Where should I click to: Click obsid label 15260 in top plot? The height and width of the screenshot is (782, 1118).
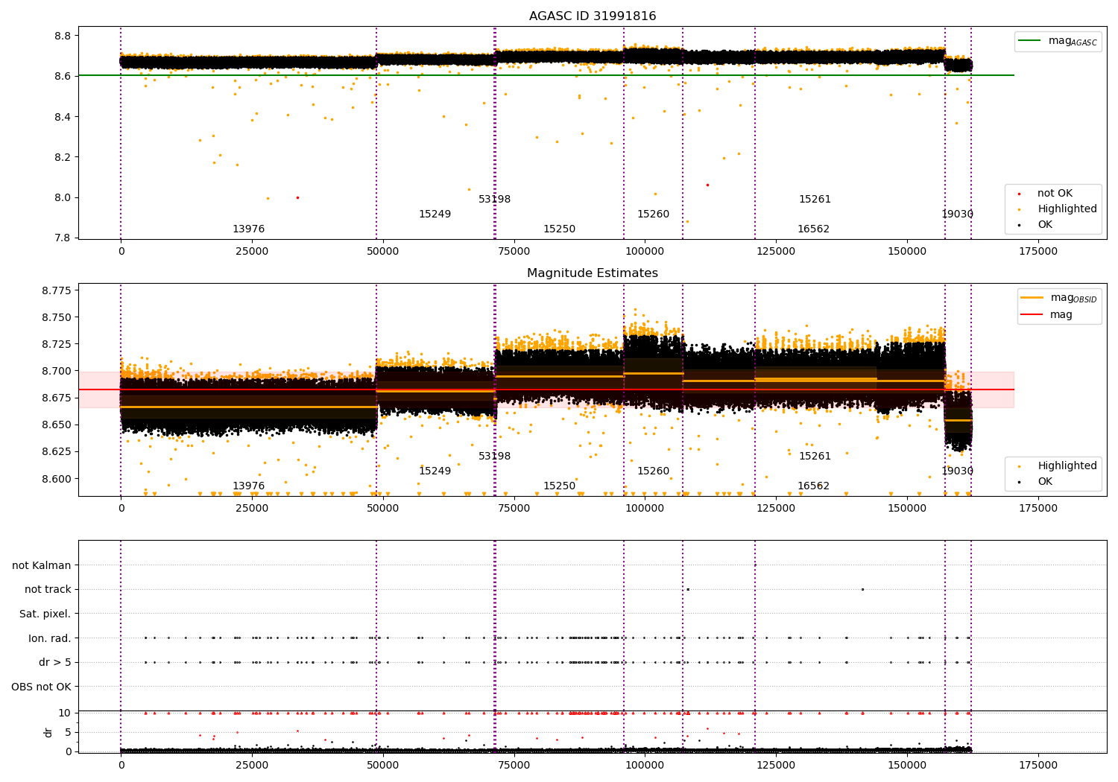coord(653,214)
